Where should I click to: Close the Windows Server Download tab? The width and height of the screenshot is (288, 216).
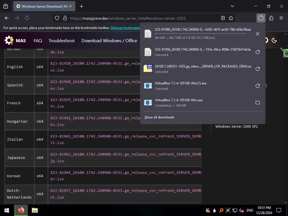tap(71, 6)
